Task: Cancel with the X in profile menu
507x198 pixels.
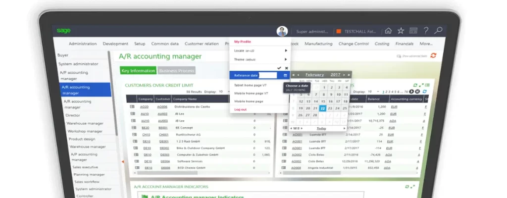Action: (286, 67)
